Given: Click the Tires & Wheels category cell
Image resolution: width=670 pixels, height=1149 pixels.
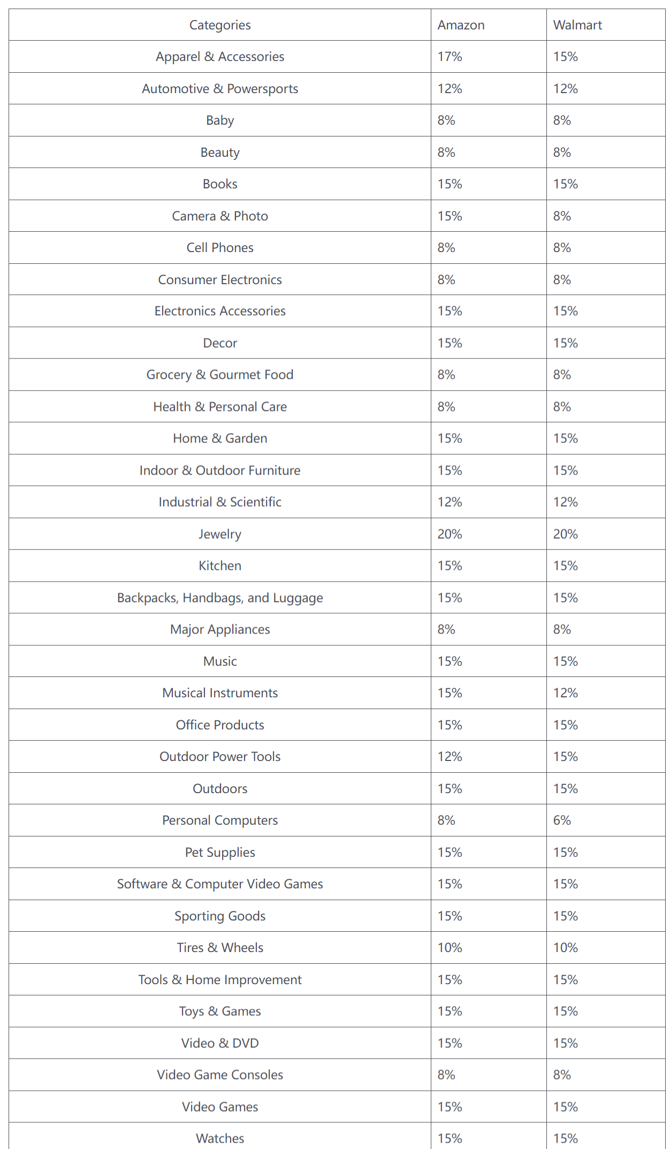Looking at the screenshot, I should click(220, 948).
